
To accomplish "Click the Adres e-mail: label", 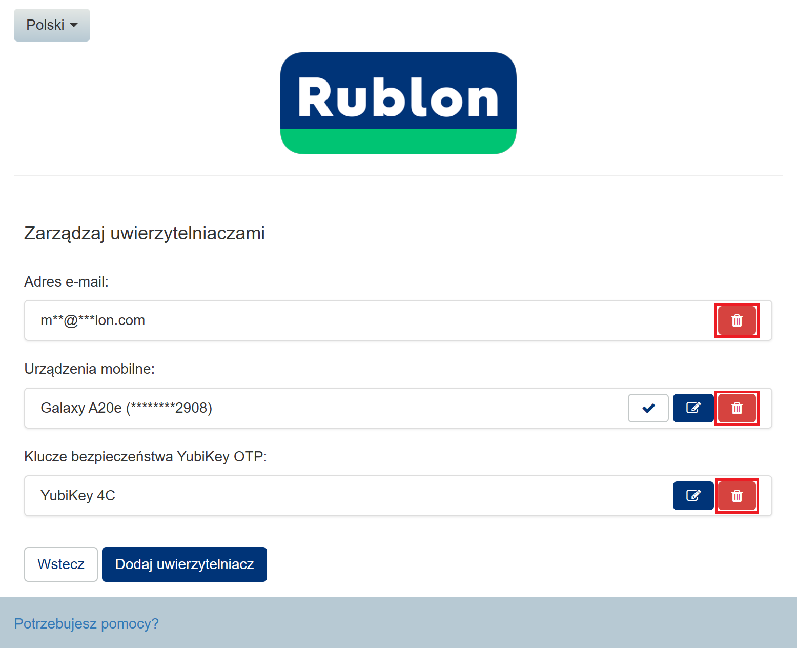I will click(67, 282).
